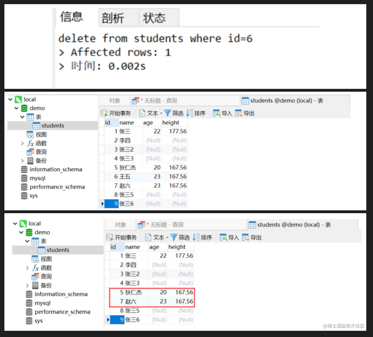Viewport: 373px width, 337px height.
Task: Switch to the 剖析 tab
Action: [x=119, y=18]
